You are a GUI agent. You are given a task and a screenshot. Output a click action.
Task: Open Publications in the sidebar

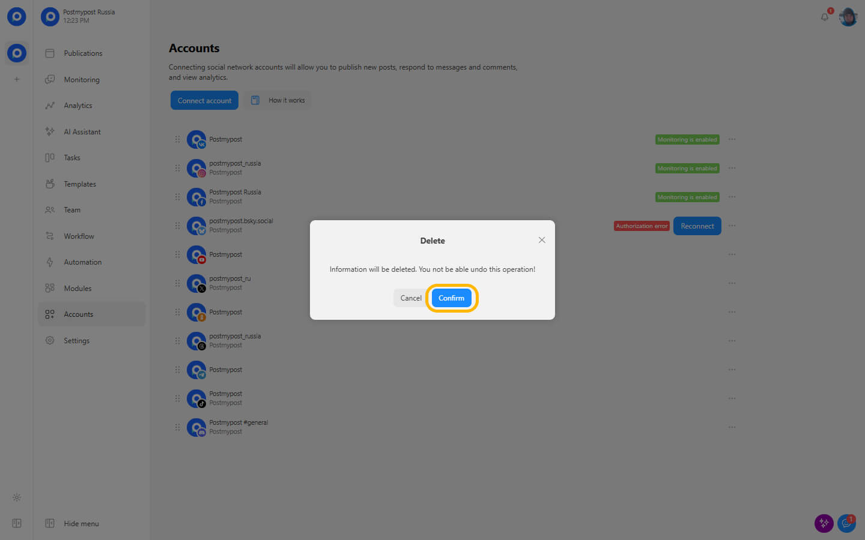[83, 53]
